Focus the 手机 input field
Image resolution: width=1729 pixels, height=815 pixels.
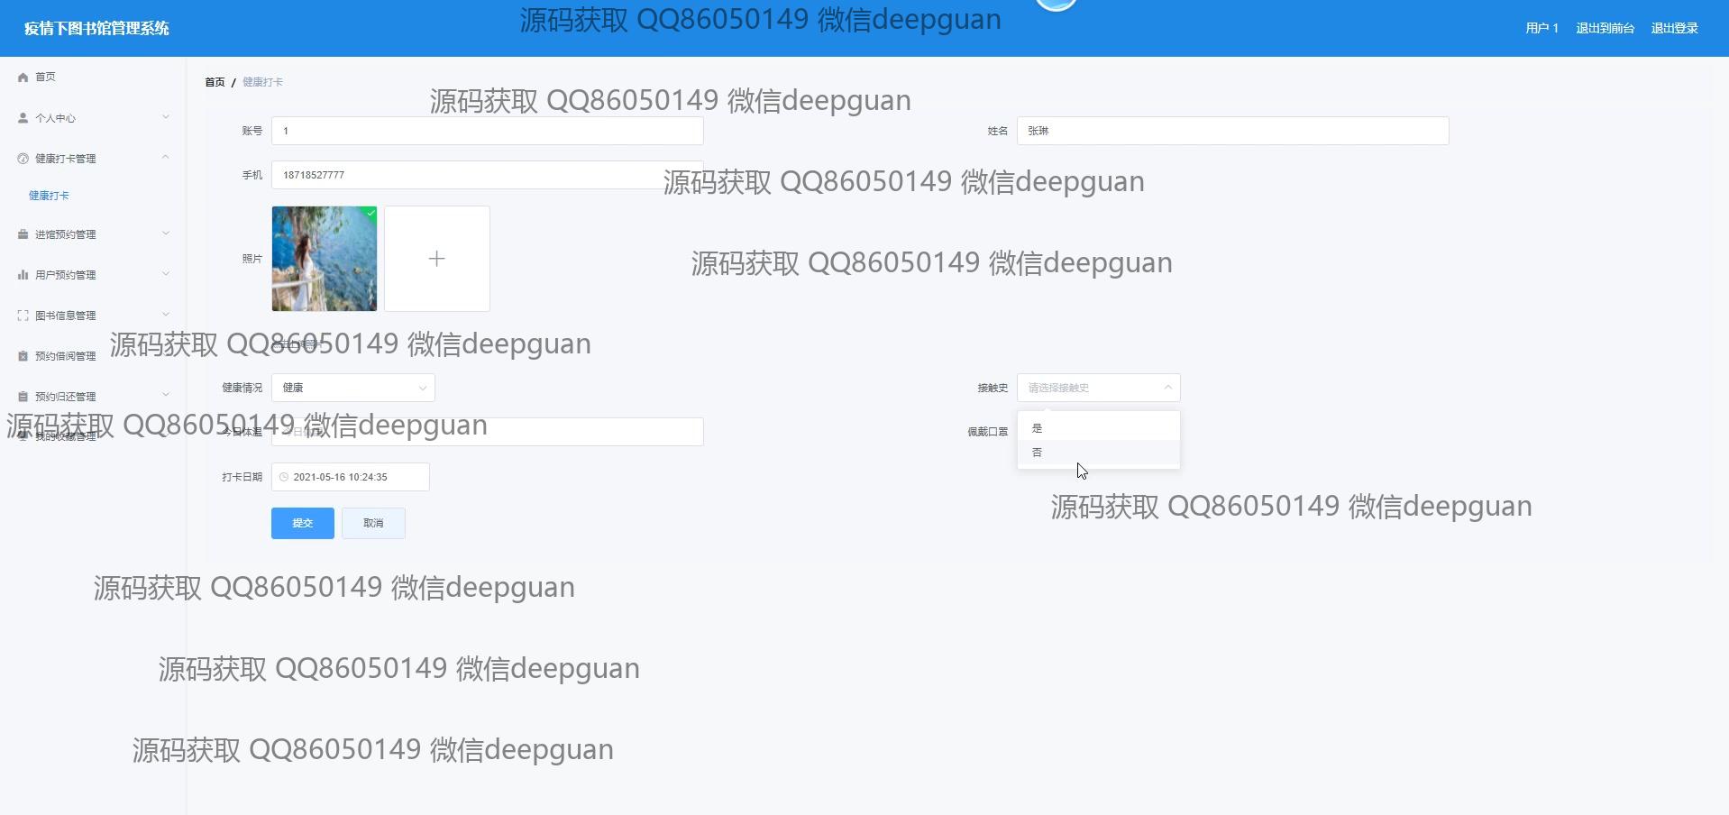pyautogui.click(x=488, y=175)
